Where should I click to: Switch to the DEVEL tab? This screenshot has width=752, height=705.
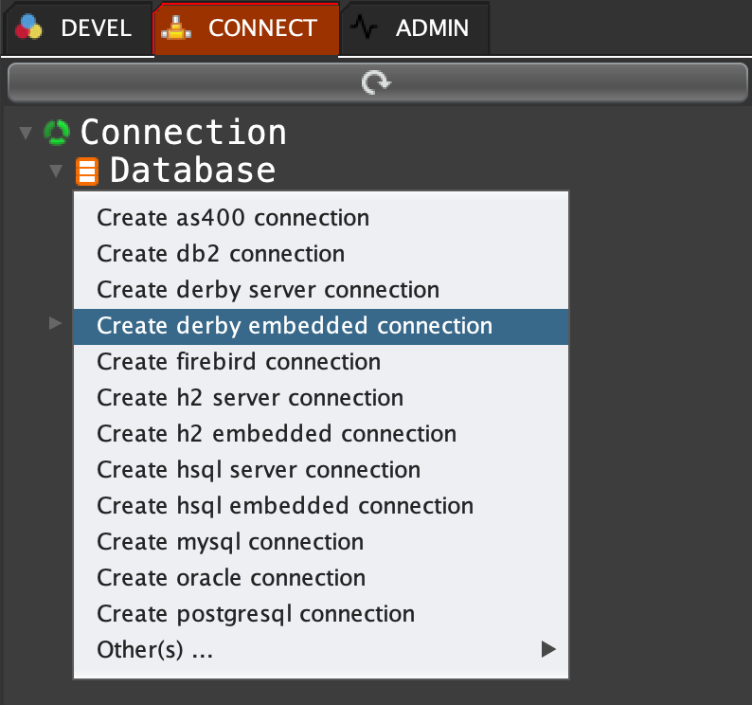(95, 28)
